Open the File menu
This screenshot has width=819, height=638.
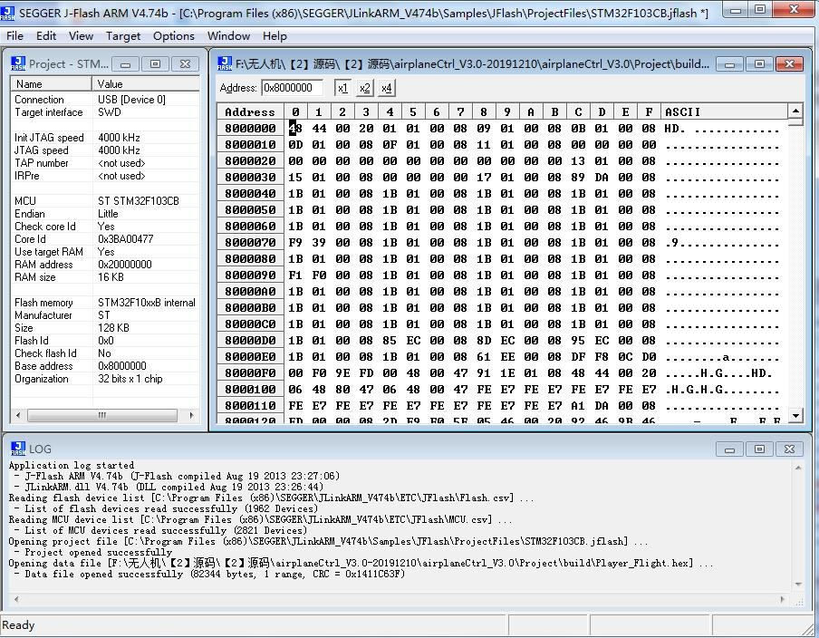coord(14,36)
